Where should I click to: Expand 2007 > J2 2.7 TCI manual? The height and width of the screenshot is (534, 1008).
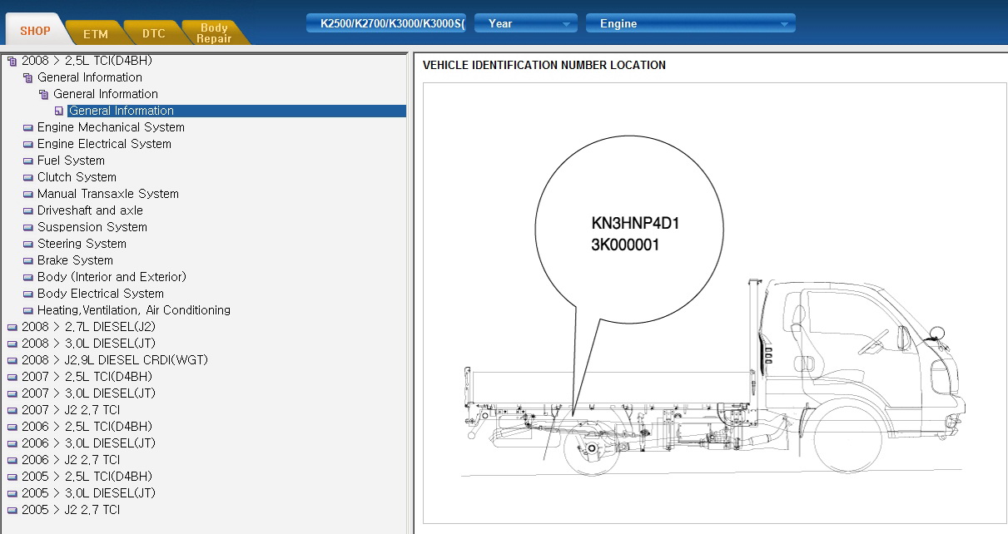point(71,410)
